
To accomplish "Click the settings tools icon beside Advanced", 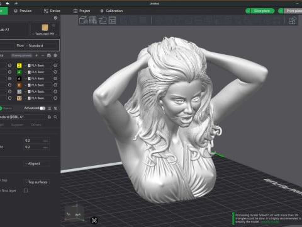I will 55,108.
